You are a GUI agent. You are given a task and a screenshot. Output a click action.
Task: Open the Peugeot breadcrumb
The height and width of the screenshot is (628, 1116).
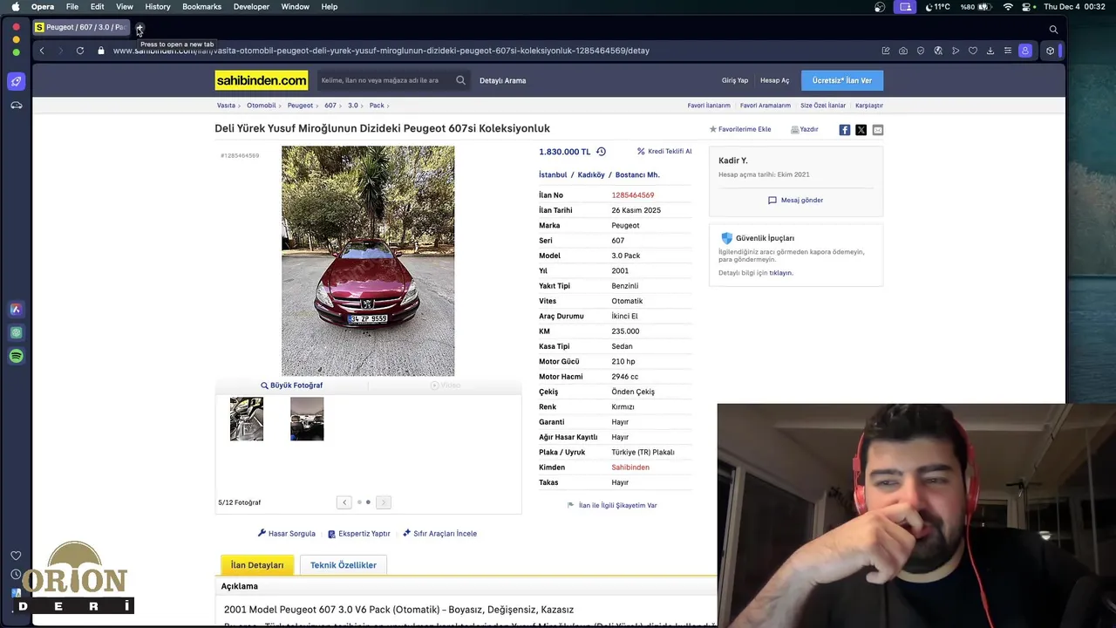pyautogui.click(x=300, y=106)
